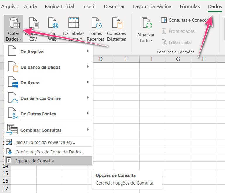This screenshot has height=193, width=225.
Task: Select Combinar Consultas menu entry
Action: click(x=49, y=129)
